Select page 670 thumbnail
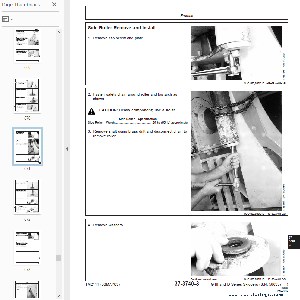This screenshot has width=300, height=300. click(27, 96)
